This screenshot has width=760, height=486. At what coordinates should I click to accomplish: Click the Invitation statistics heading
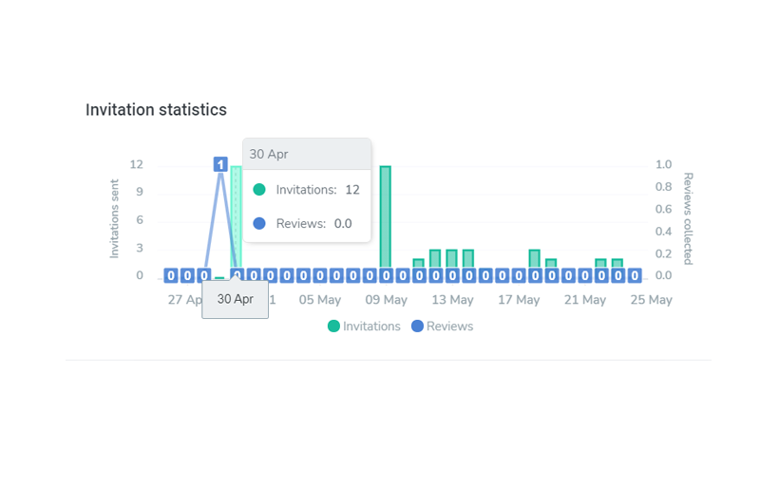156,110
